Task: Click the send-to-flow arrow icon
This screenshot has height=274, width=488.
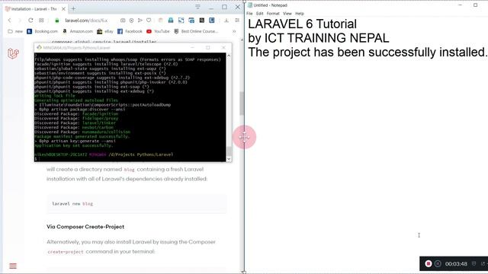Action: pyautogui.click(x=140, y=21)
